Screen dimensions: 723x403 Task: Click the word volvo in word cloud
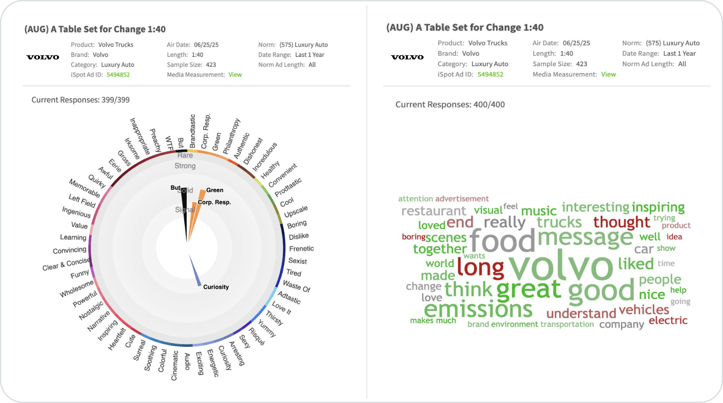560,266
